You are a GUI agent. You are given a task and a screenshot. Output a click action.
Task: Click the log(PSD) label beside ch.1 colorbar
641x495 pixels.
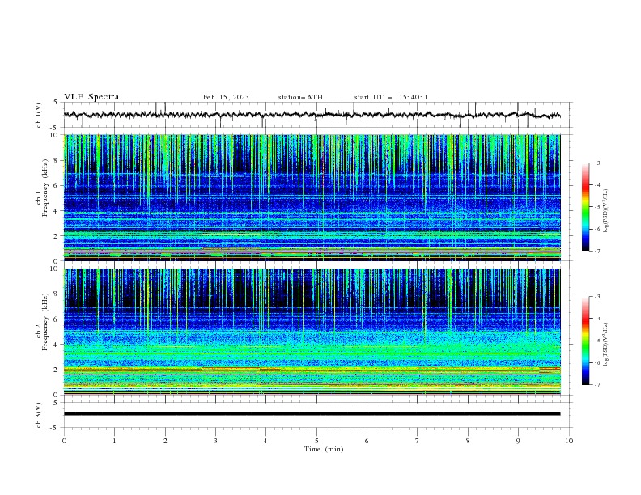(x=605, y=211)
